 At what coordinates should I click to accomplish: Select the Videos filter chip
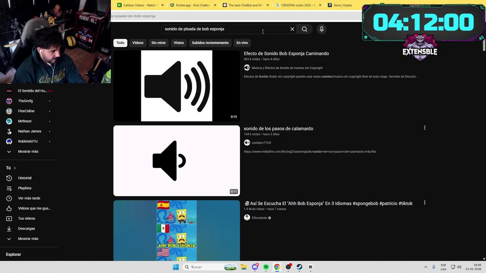coord(138,43)
